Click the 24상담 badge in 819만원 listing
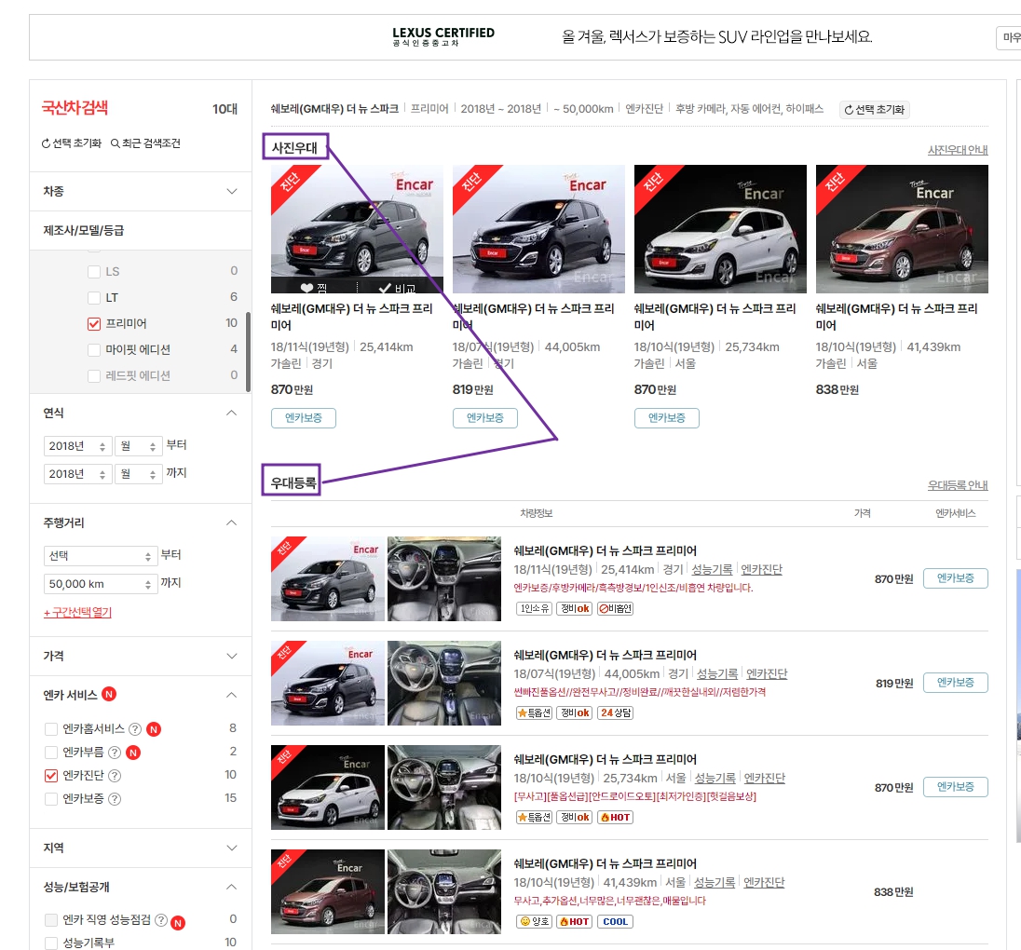Image resolution: width=1021 pixels, height=950 pixels. (x=616, y=713)
